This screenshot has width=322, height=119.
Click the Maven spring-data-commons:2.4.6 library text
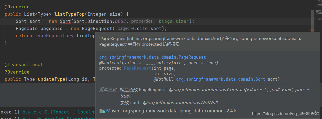coord(171,111)
